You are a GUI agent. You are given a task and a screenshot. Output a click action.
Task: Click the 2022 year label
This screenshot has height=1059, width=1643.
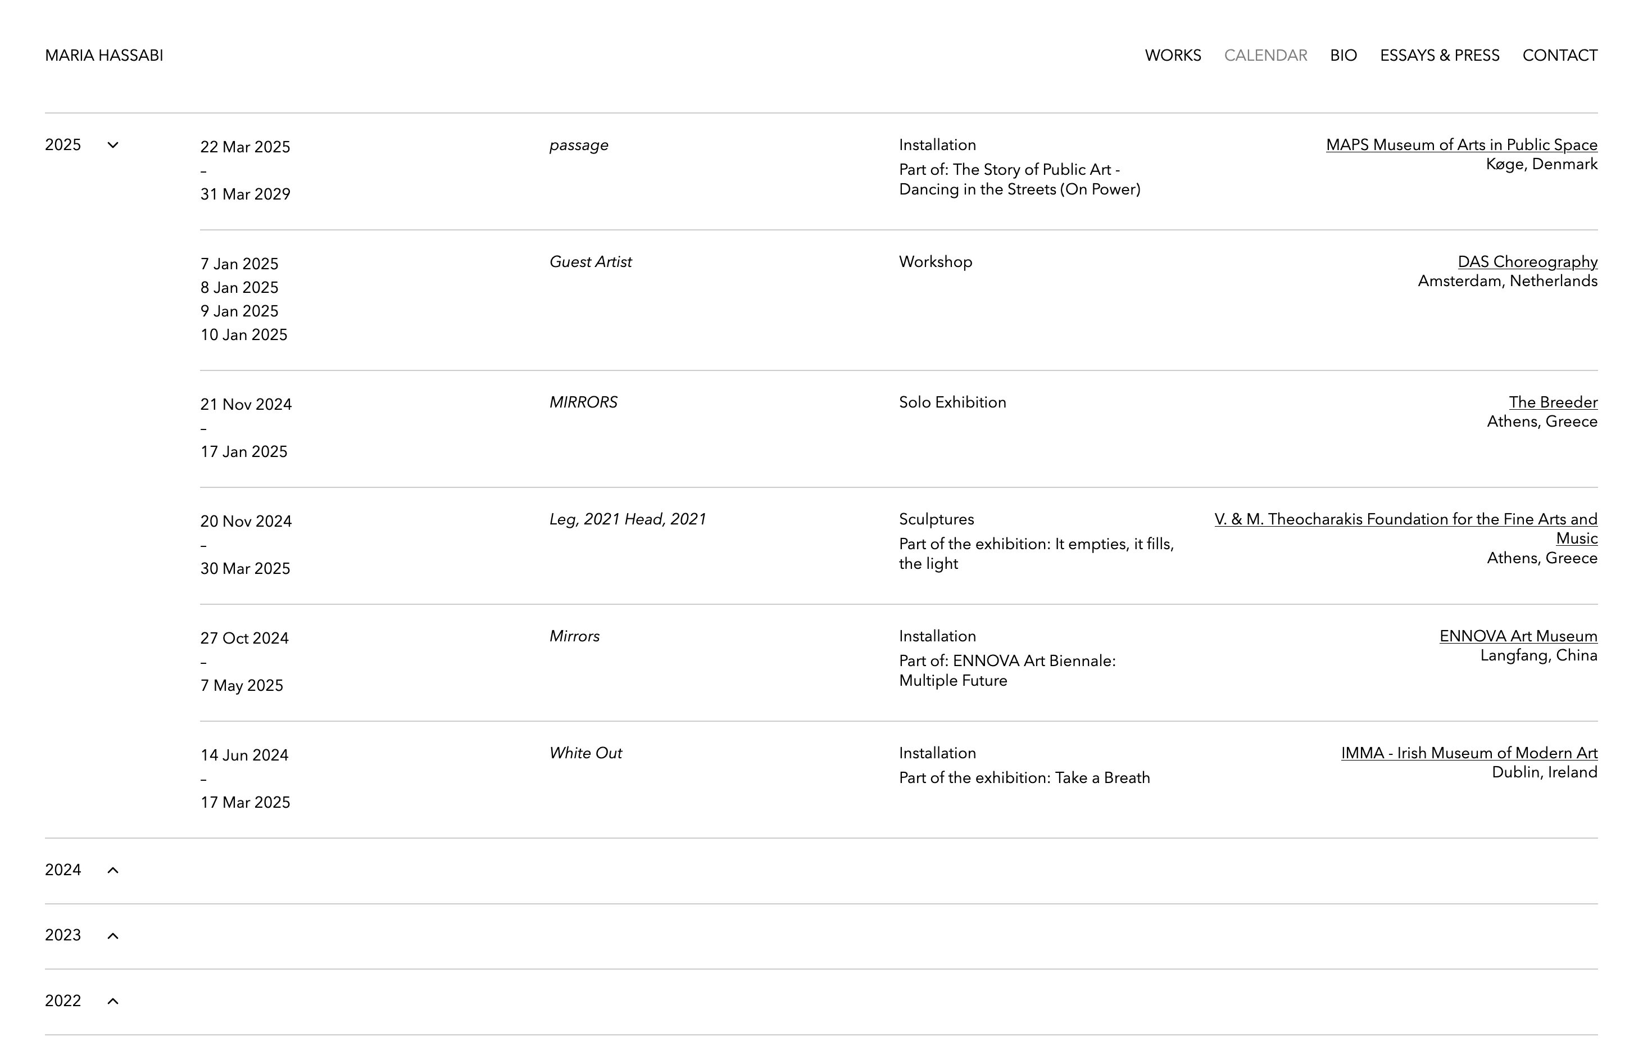click(x=63, y=1001)
